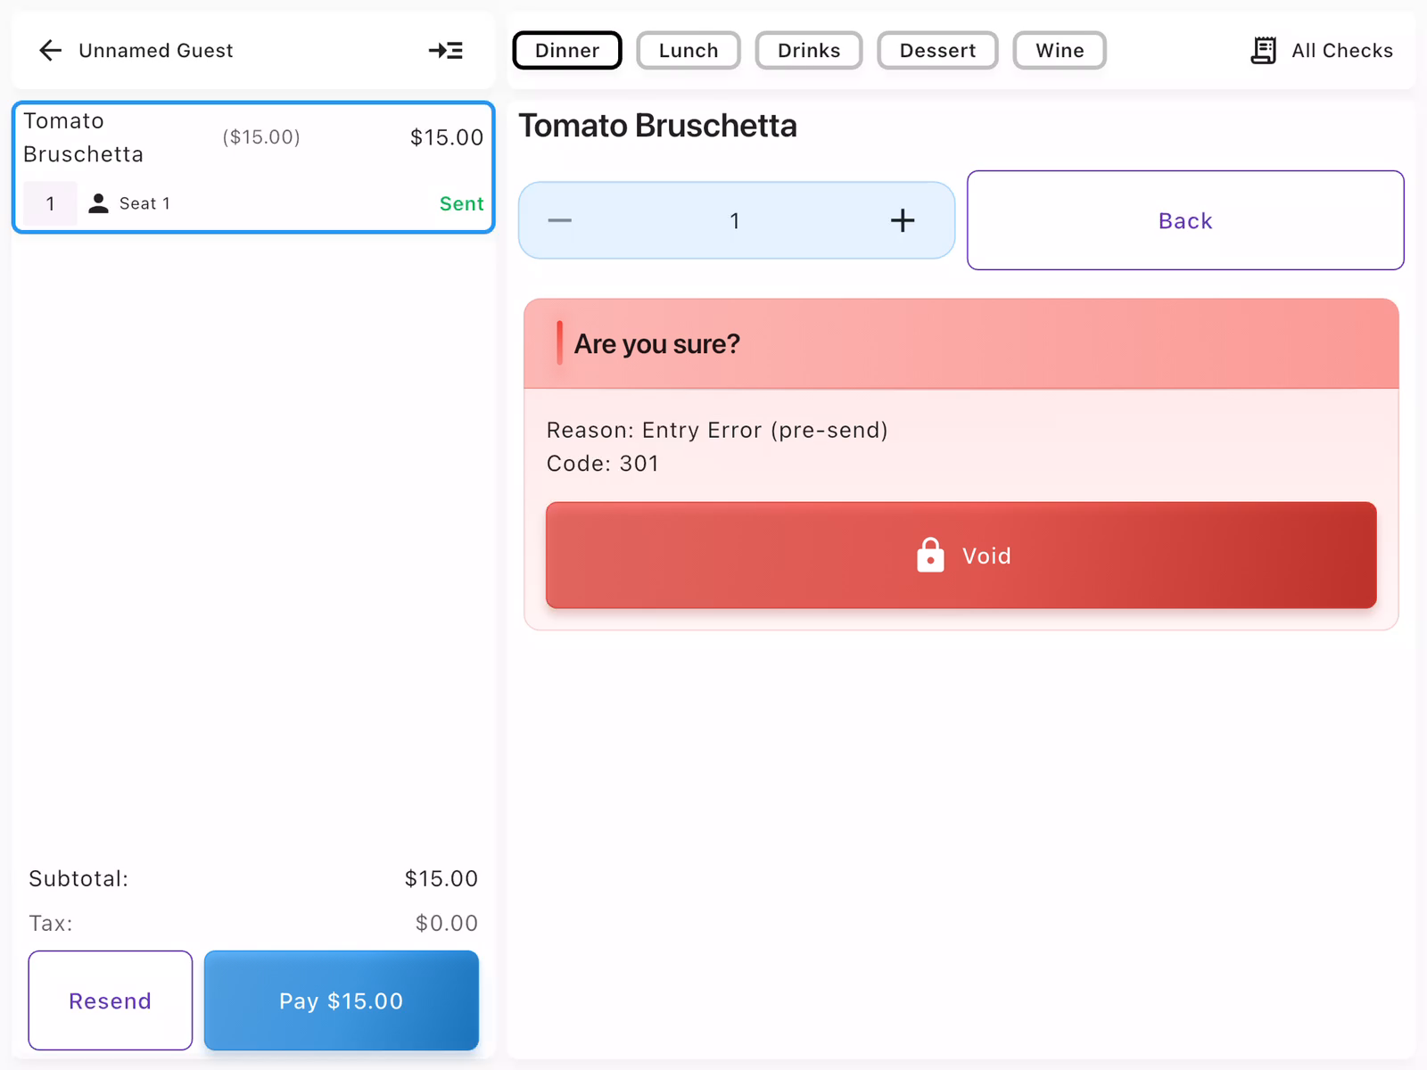Click the green Sent status label
Screen dimensions: 1427x1070
click(x=461, y=204)
